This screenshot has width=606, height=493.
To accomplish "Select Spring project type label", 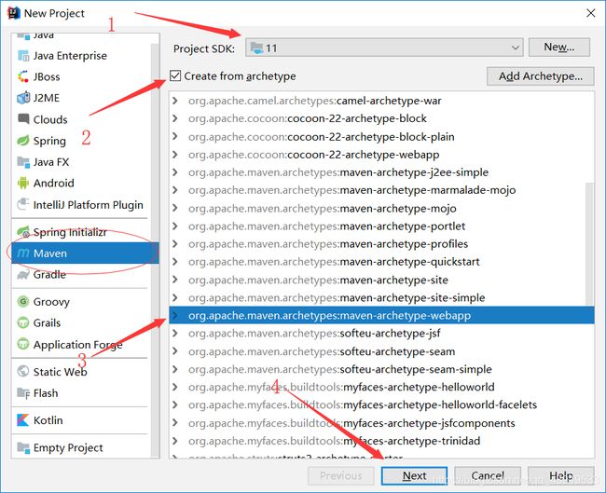I will click(x=49, y=141).
